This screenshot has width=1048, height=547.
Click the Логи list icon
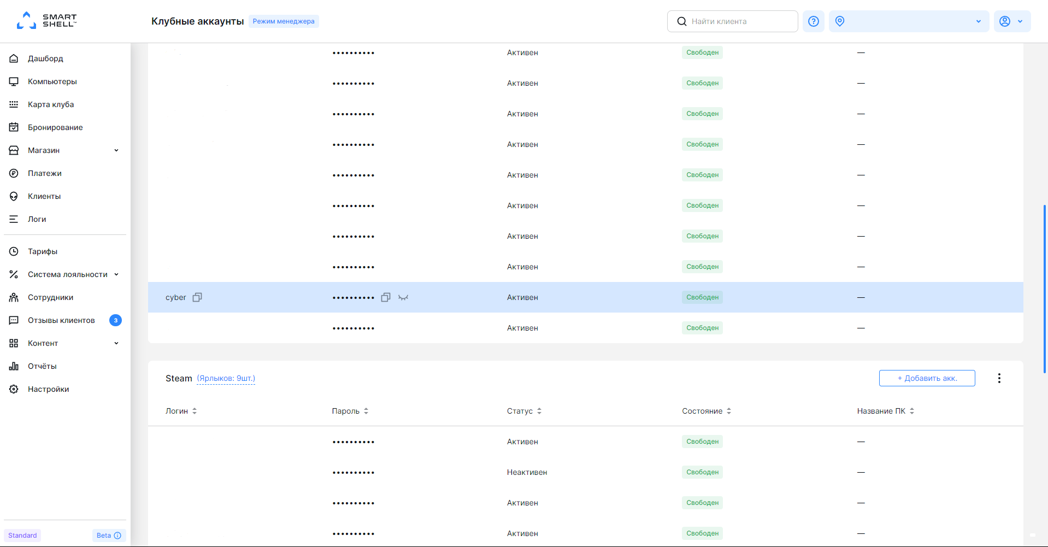(14, 219)
